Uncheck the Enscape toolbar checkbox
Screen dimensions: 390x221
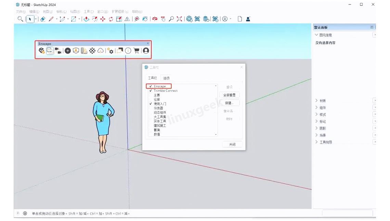[151, 86]
